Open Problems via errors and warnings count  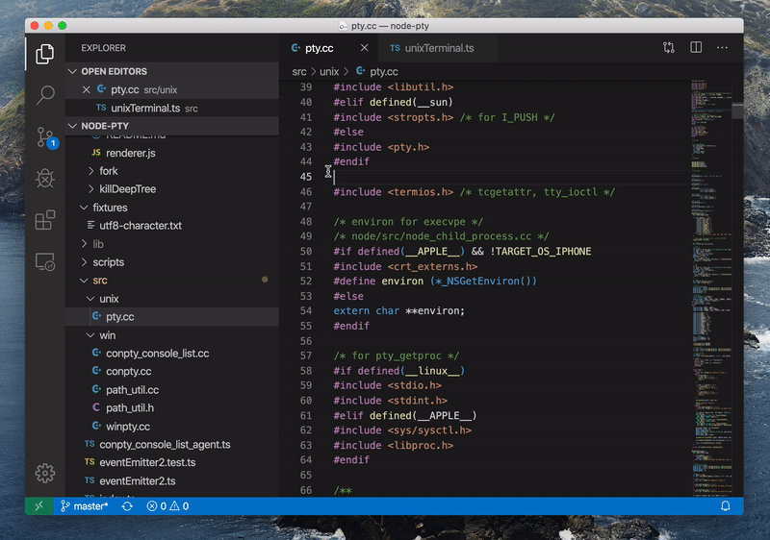[x=167, y=505]
